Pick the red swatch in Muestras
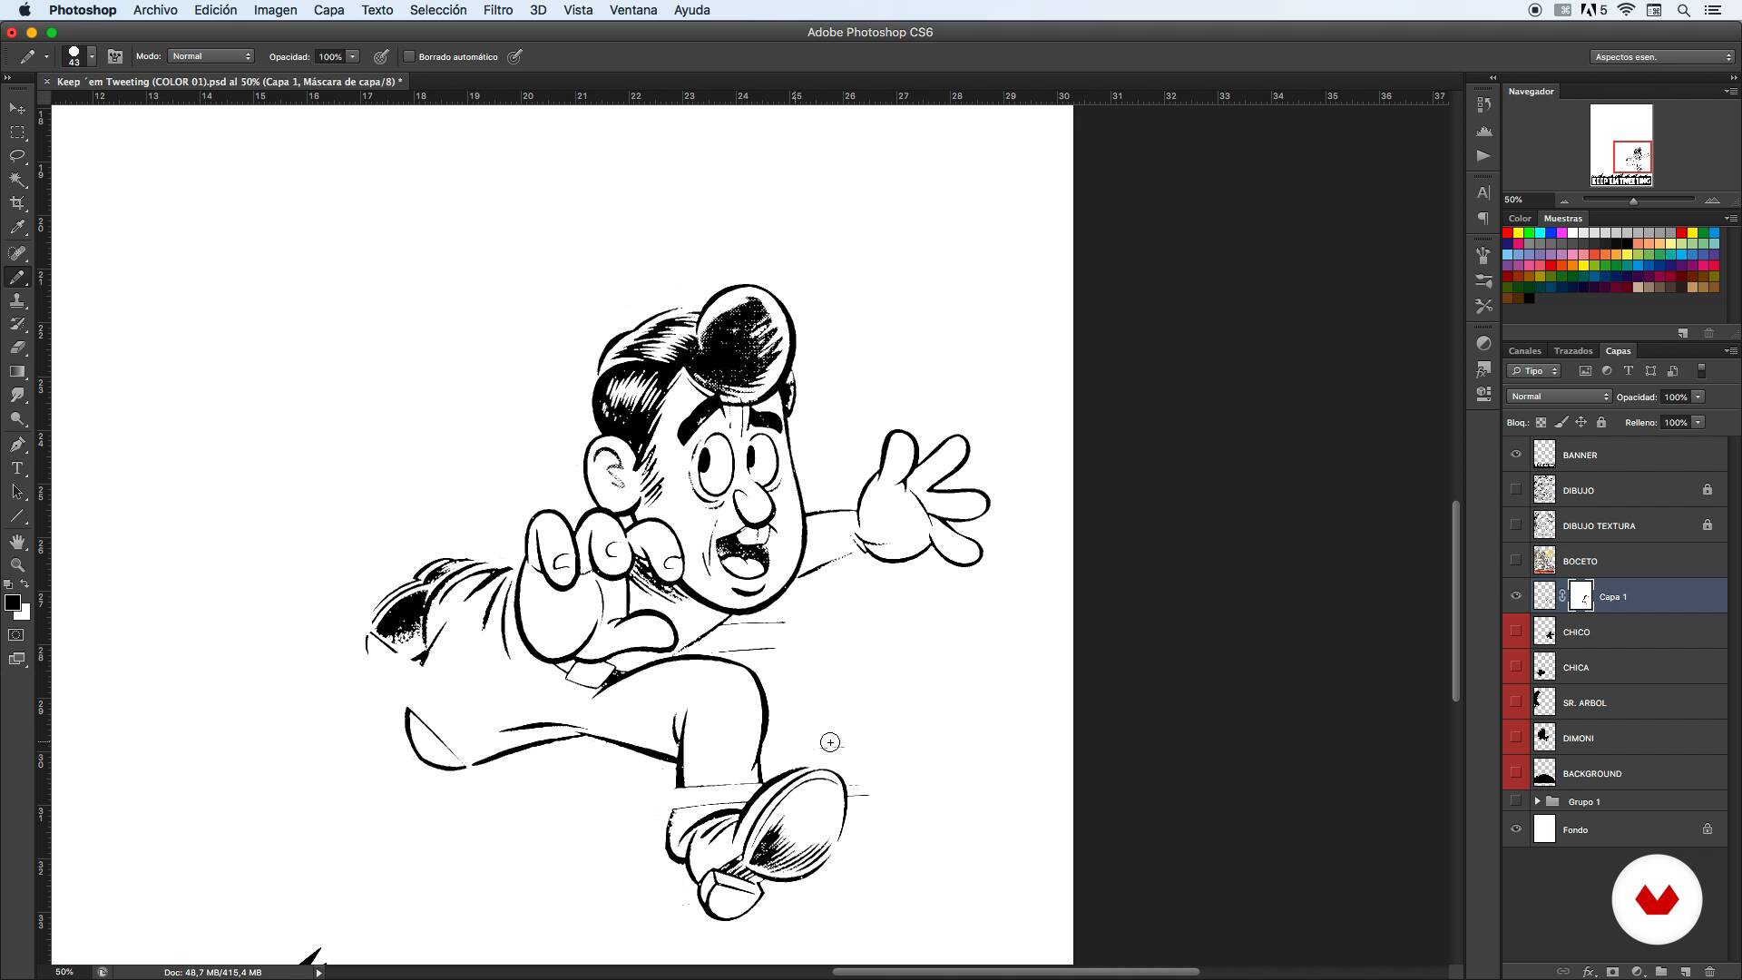 1508,233
